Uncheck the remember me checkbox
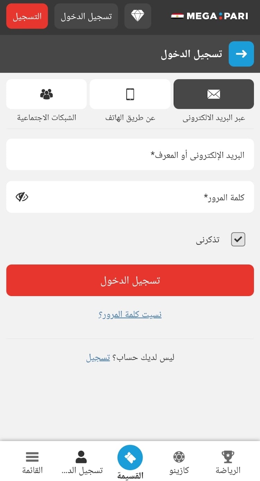Viewport: 260px width, 481px height. (x=238, y=239)
